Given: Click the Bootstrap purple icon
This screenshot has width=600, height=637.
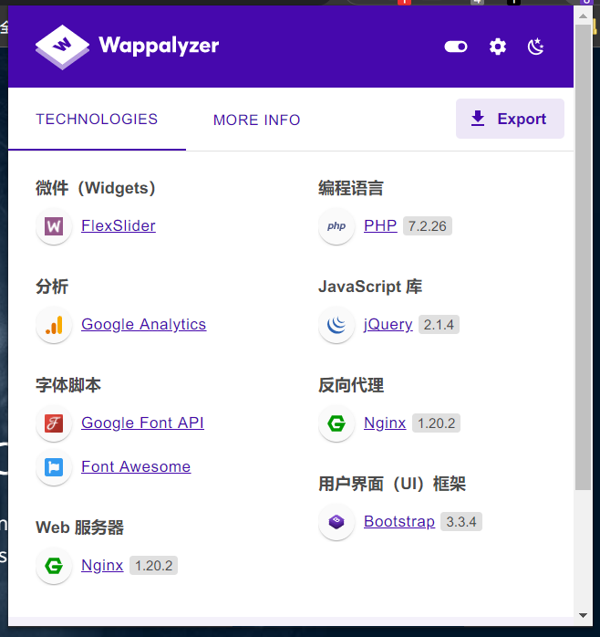Looking at the screenshot, I should (336, 522).
